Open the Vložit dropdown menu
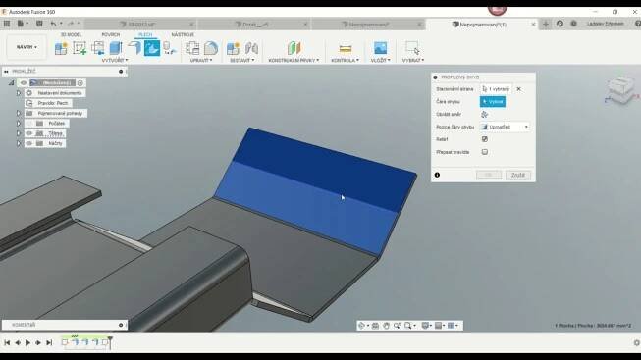Image resolution: width=641 pixels, height=360 pixels. (380, 60)
